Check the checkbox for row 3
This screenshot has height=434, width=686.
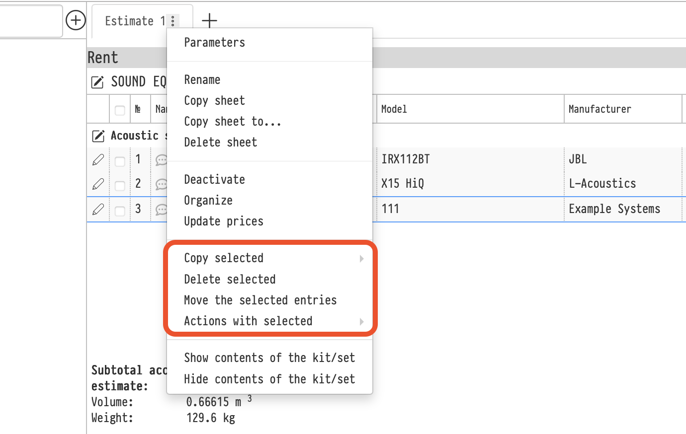click(120, 211)
